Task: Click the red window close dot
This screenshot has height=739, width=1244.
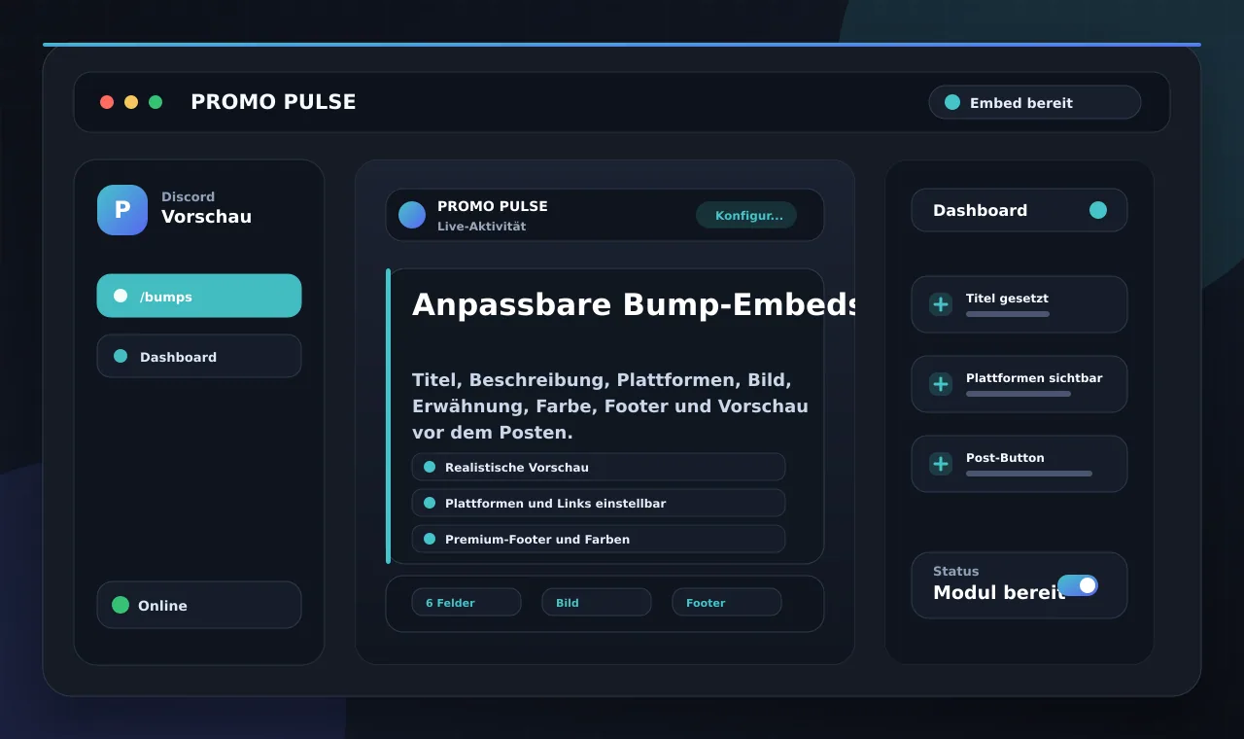Action: pyautogui.click(x=107, y=102)
